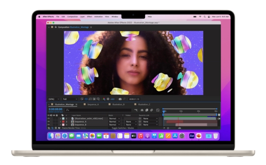Click the timeline zoom slider handle
This screenshot has height=165, width=266.
click(x=168, y=128)
